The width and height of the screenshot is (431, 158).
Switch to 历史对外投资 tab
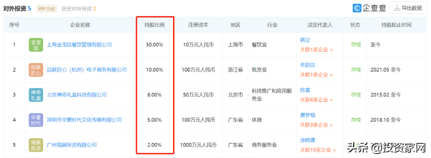pos(79,9)
